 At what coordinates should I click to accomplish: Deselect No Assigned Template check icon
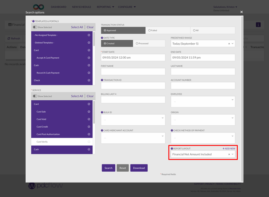pyautogui.click(x=89, y=35)
